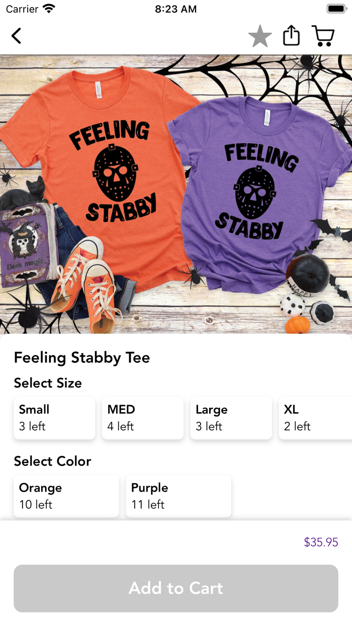
Task: Check the Wi-Fi status icon
Action: pos(49,9)
